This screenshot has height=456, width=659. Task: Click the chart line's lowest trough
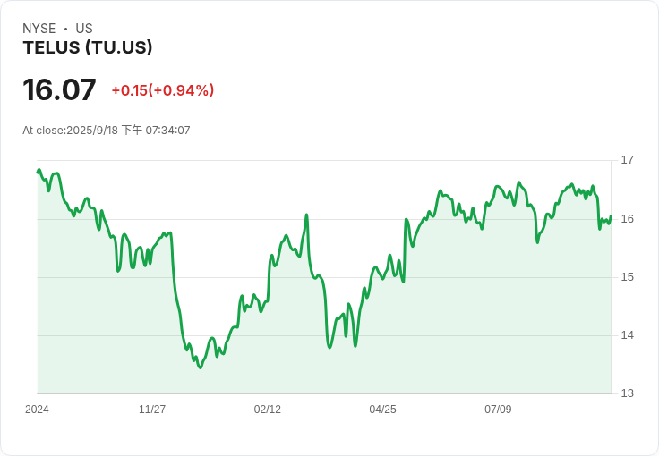[200, 367]
